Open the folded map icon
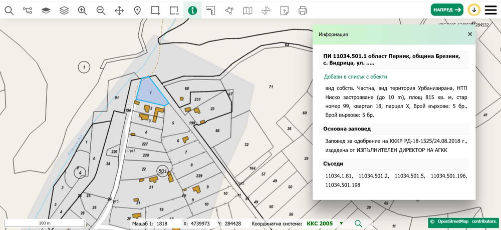501x230 pixels. tap(247, 10)
